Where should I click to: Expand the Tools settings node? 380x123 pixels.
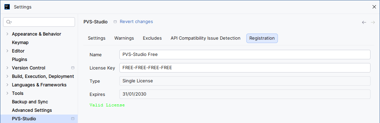(x=7, y=93)
